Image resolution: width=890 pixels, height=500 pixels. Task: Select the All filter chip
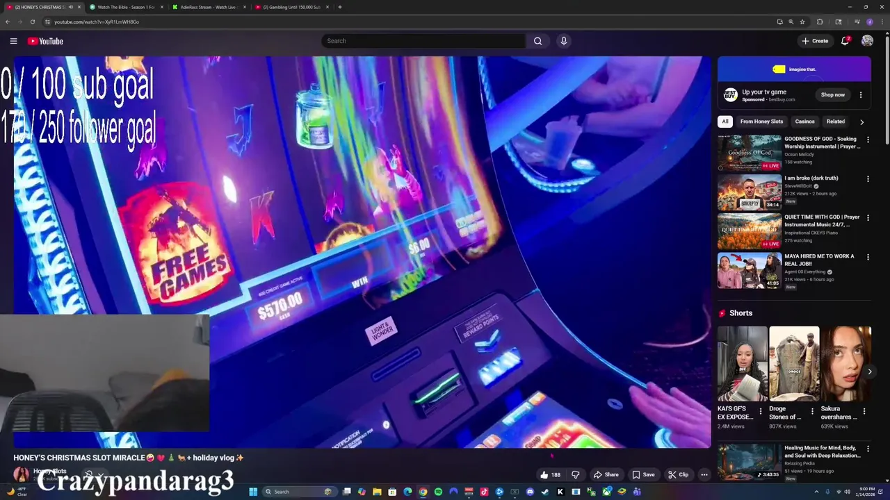(x=725, y=122)
